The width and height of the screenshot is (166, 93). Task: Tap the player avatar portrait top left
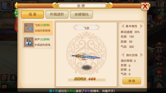[x=5, y=6]
